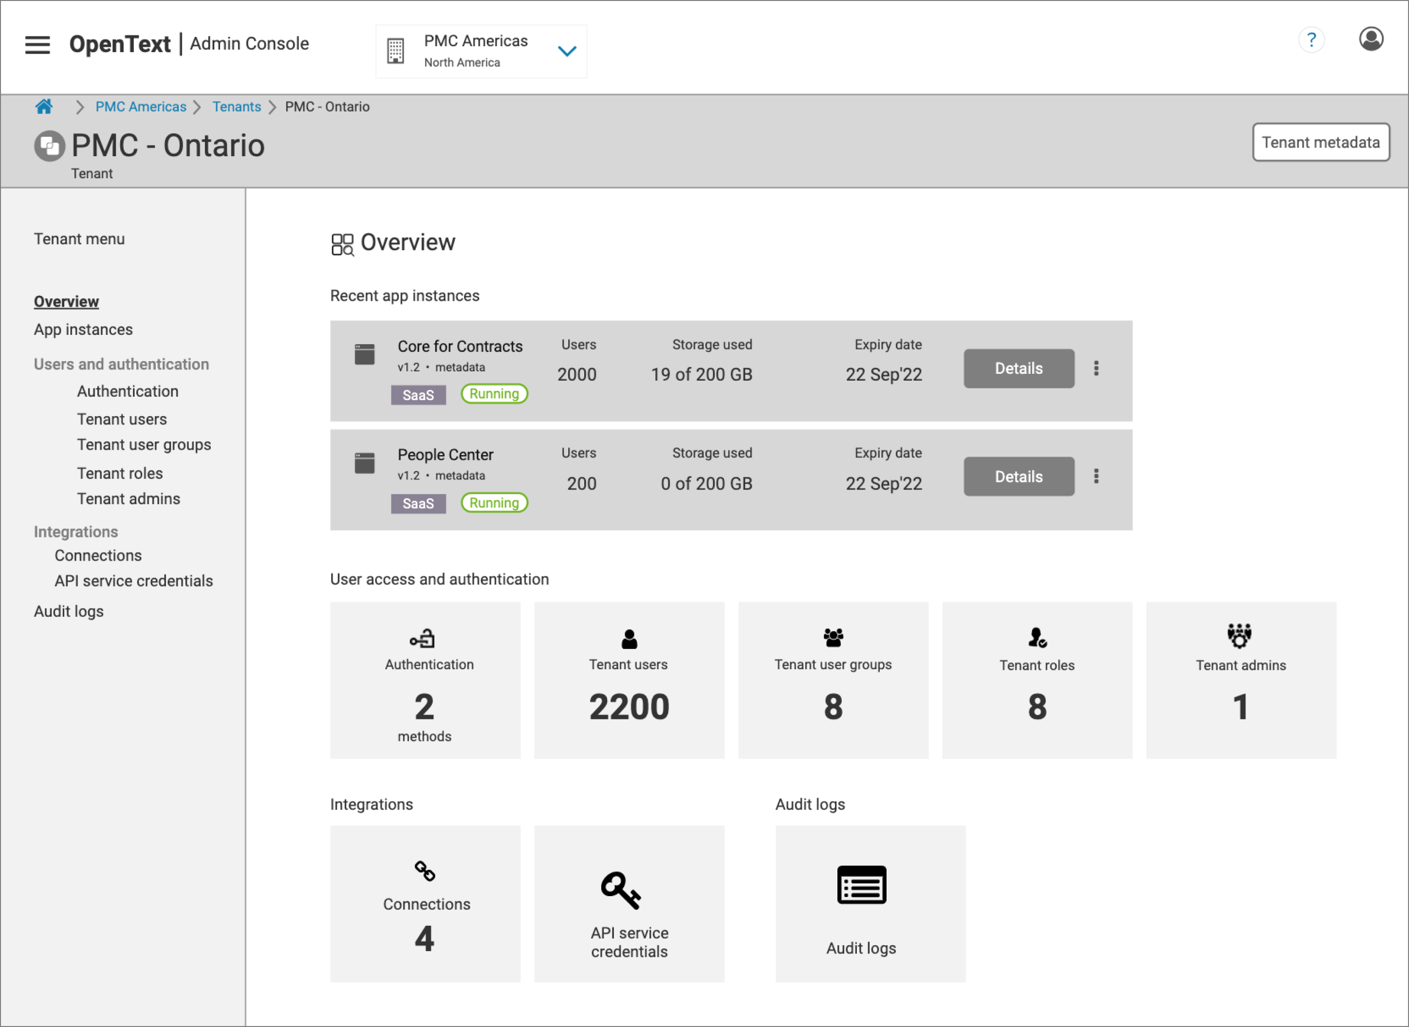
Task: Open Tenant roles in sidebar menu
Action: 120,473
